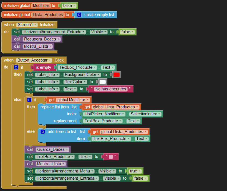This screenshot has width=227, height=191.
Task: Open mutator icon on the nested if block
Action: [x=29, y=100]
